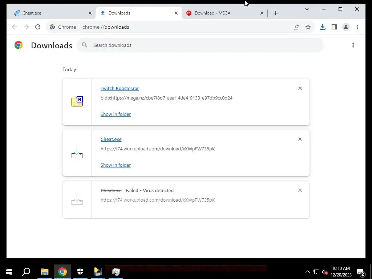Bookmark this page with the star icon
This screenshot has width=372, height=279.
click(x=308, y=27)
